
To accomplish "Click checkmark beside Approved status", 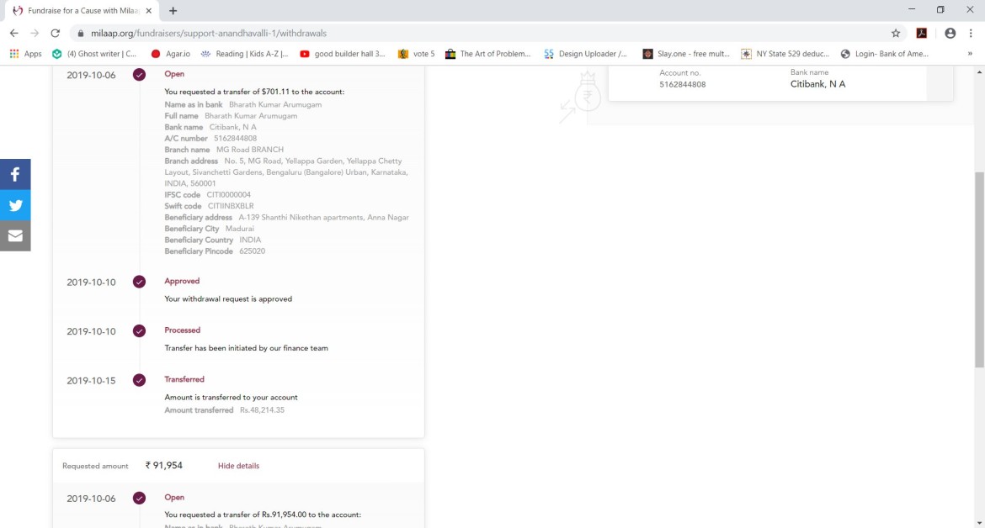I will click(139, 282).
